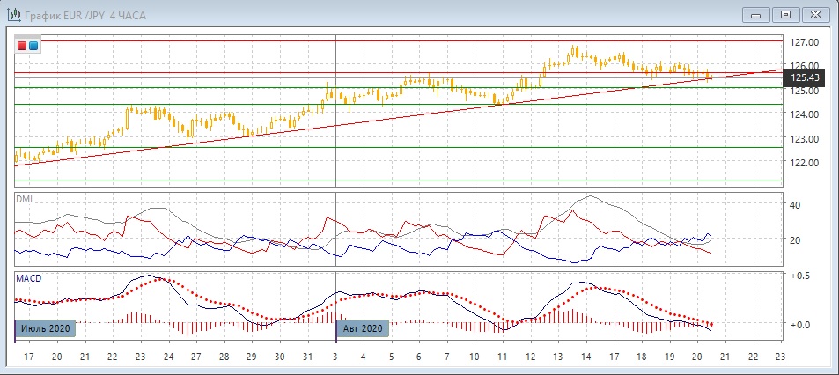The width and height of the screenshot is (839, 375).
Task: Click date 13 on the time axis
Action: pyautogui.click(x=556, y=357)
